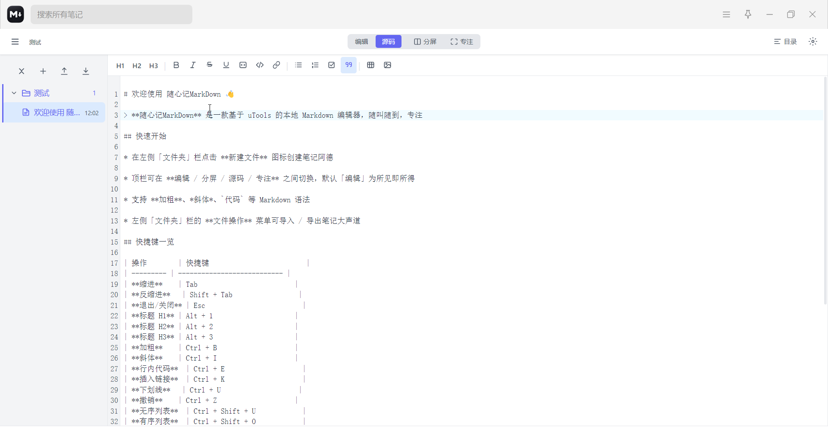828x427 pixels.
Task: Insert a code block
Action: [243, 65]
